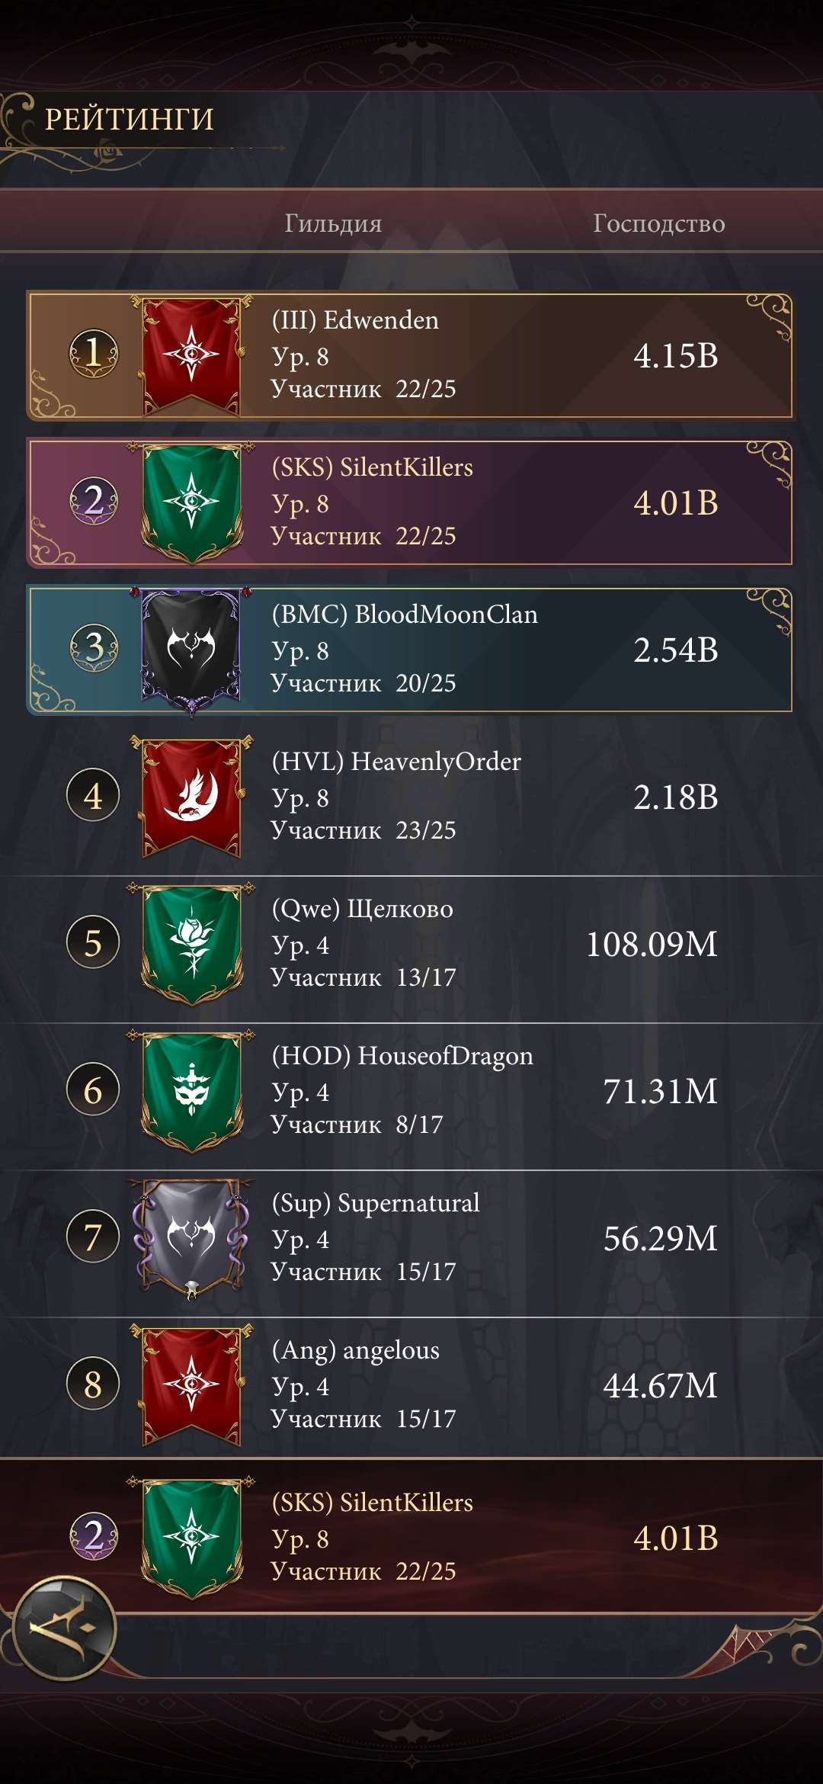Screen dimensions: 823x1784
Task: Select the Гильдия column header
Action: [333, 223]
